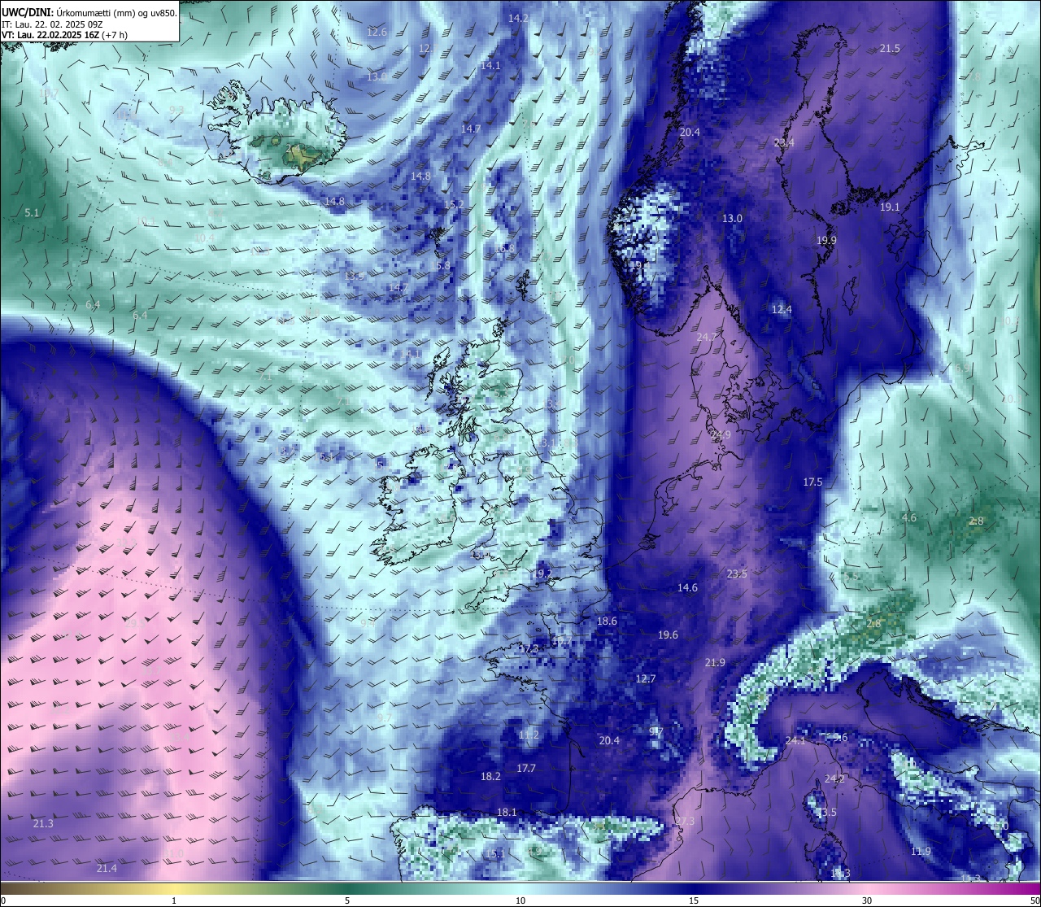1041x907 pixels.
Task: Select the 23.4 map value
Action: click(784, 143)
